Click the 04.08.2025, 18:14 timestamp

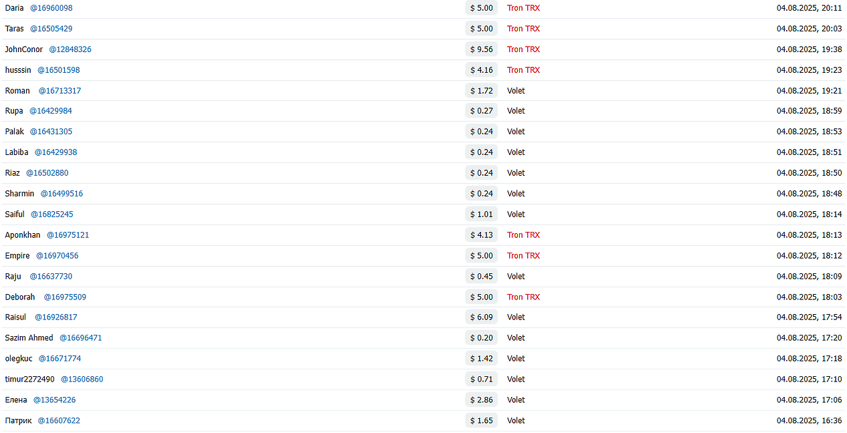[809, 214]
